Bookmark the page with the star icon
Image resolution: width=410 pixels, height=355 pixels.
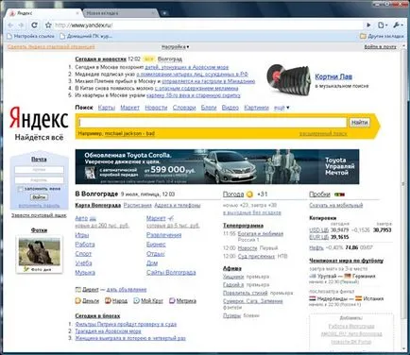[48, 25]
